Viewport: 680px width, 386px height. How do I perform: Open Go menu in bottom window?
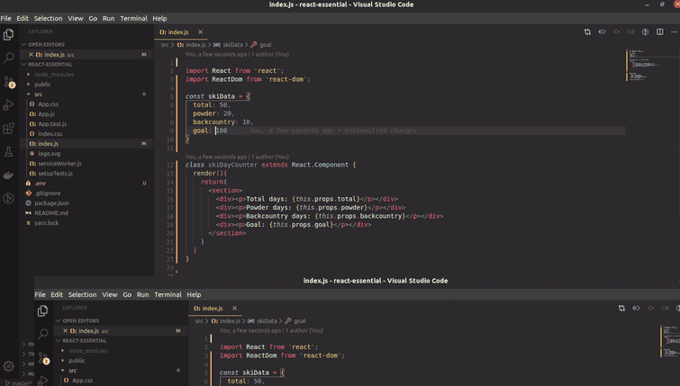click(127, 294)
